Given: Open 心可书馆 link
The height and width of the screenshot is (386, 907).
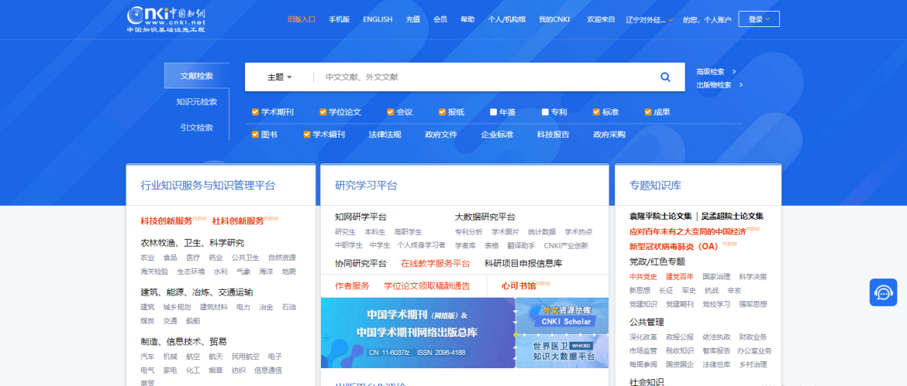Looking at the screenshot, I should click(x=519, y=285).
